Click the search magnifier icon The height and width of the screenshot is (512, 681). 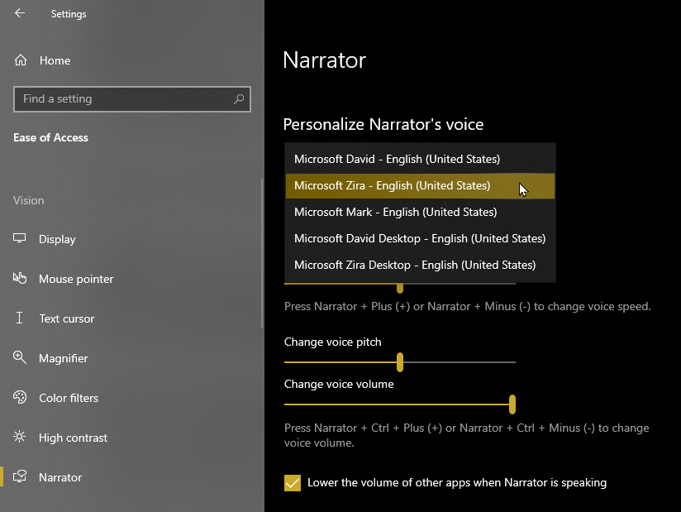(239, 99)
